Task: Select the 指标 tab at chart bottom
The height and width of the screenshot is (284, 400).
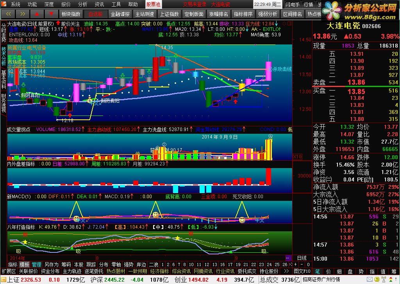Action: tap(12, 264)
